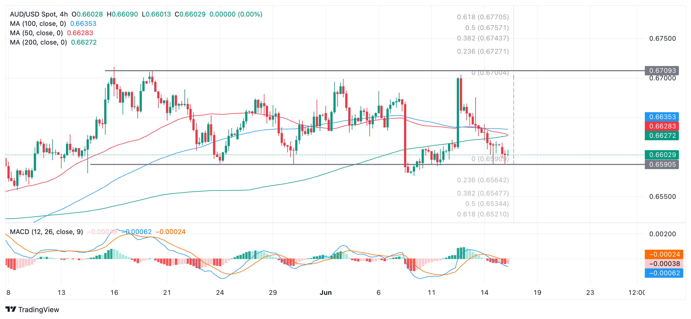Click the TradingView logo icon
This screenshot has width=691, height=319.
[11, 309]
